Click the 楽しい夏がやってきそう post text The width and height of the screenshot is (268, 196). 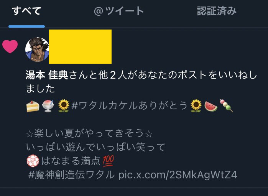tap(89, 133)
